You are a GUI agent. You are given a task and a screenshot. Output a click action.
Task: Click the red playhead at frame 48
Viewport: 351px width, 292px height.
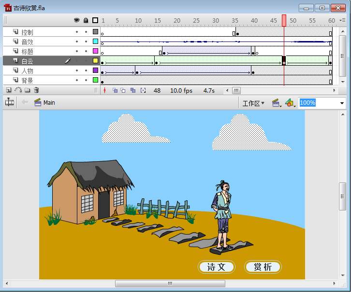(284, 21)
